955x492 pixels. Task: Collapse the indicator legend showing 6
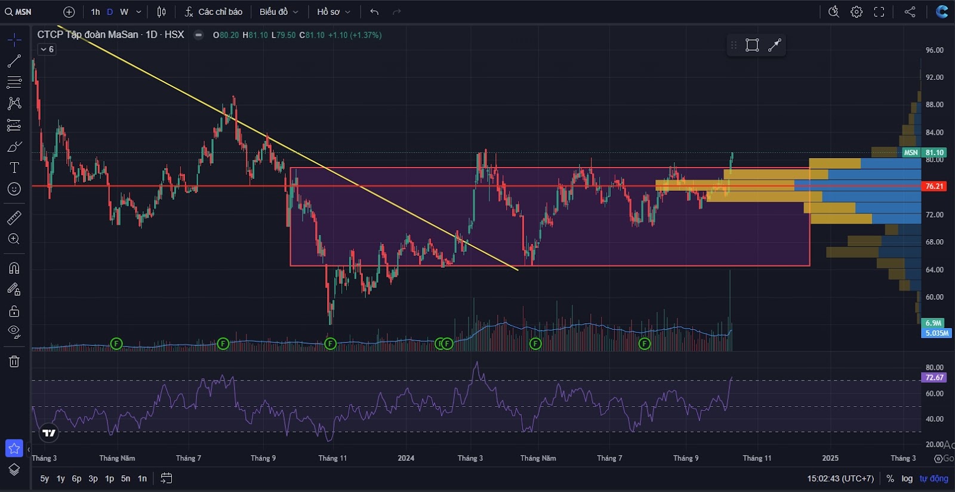[47, 49]
